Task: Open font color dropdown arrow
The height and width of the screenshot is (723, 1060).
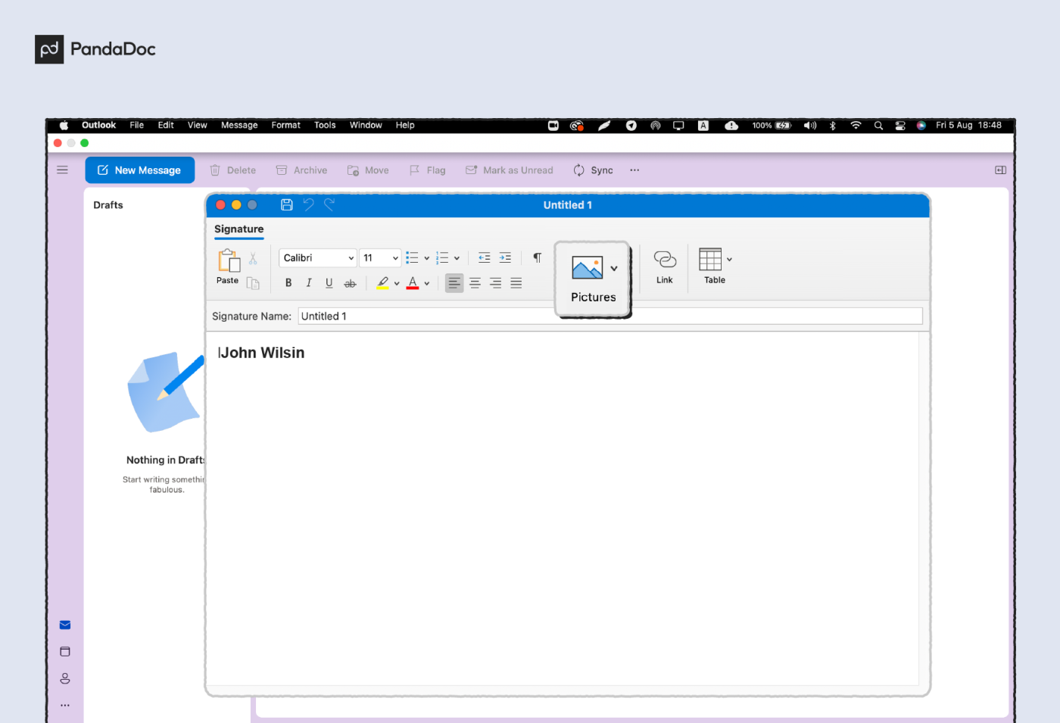Action: tap(427, 284)
